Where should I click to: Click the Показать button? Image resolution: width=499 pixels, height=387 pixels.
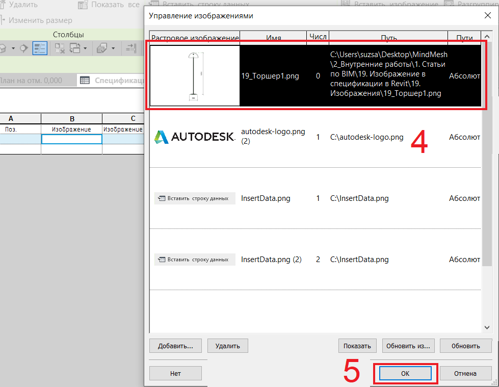pos(357,346)
